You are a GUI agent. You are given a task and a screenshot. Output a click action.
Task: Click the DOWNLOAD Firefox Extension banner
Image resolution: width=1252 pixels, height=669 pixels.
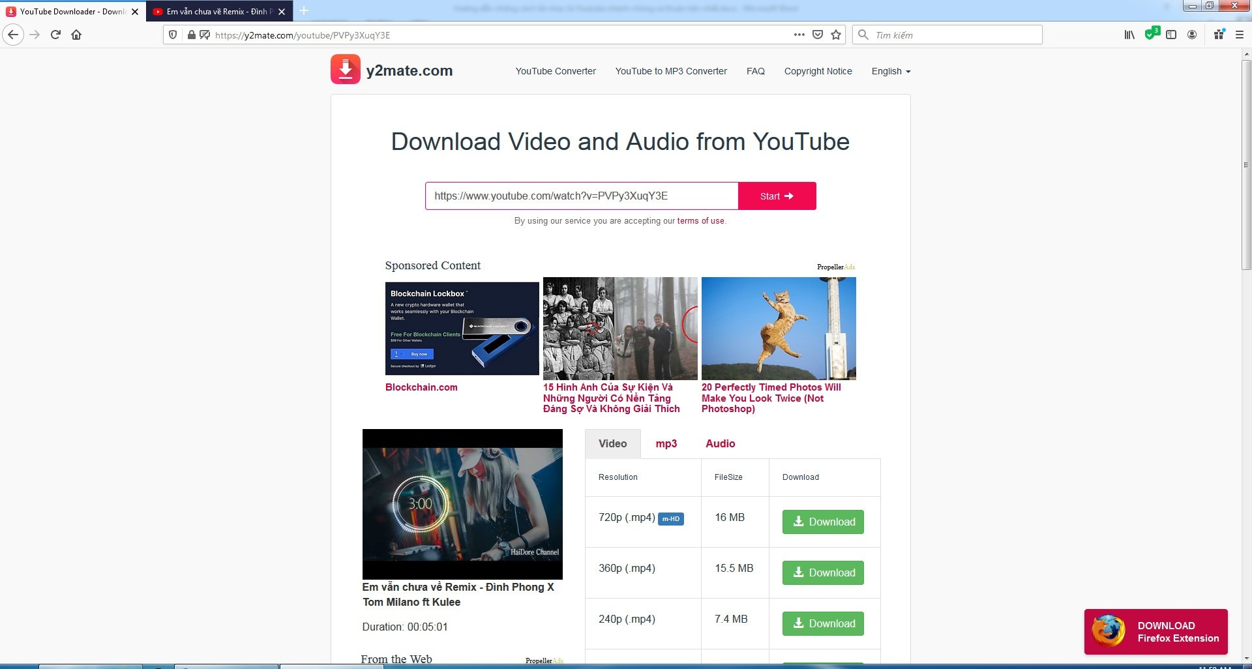pyautogui.click(x=1155, y=632)
